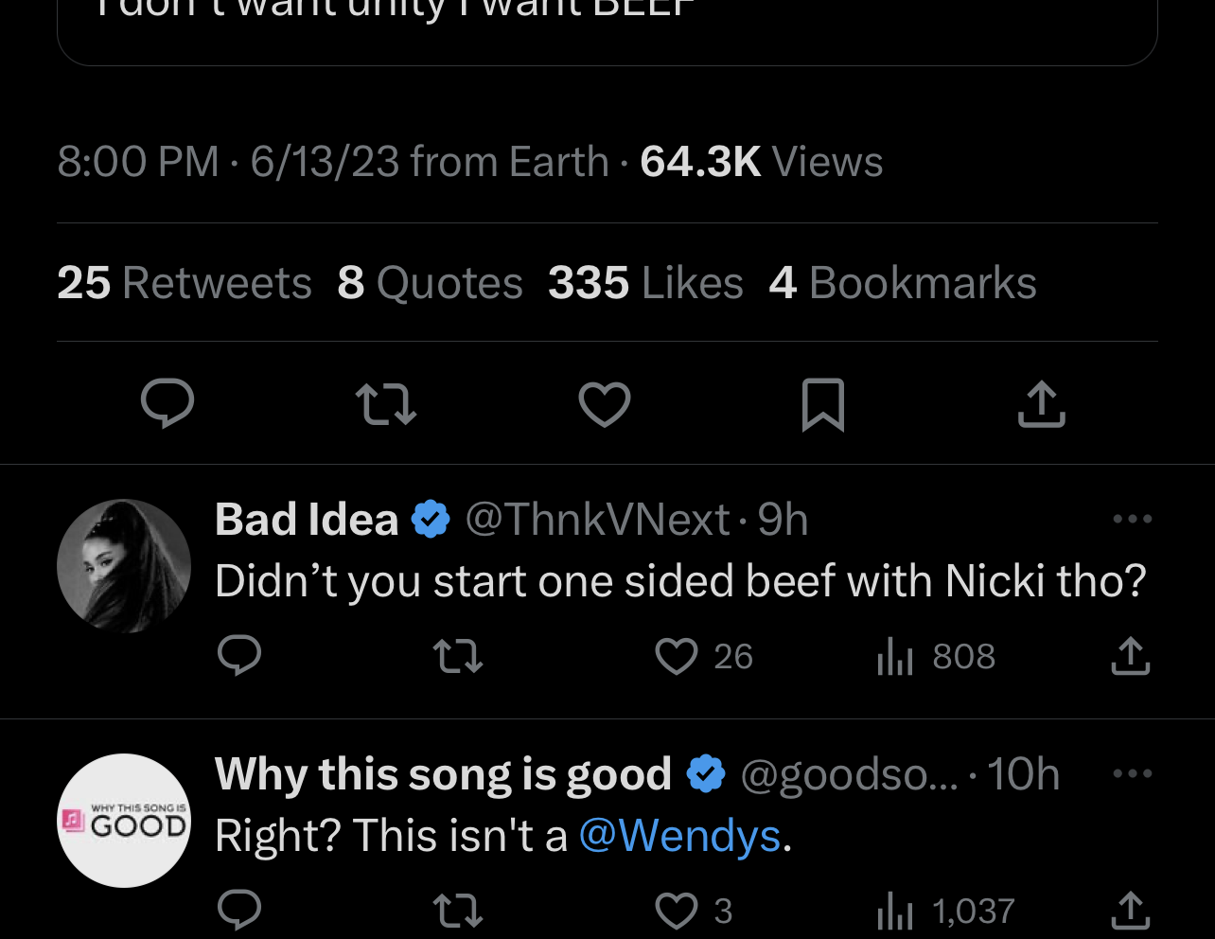This screenshot has height=939, width=1215.
Task: Retweet the main tweet
Action: (386, 404)
